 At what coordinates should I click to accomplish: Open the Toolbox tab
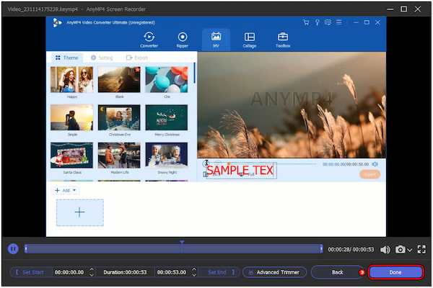click(x=283, y=40)
